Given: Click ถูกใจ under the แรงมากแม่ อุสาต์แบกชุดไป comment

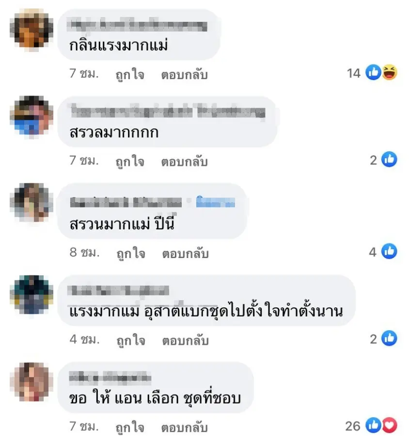Looking at the screenshot, I should click(131, 340).
